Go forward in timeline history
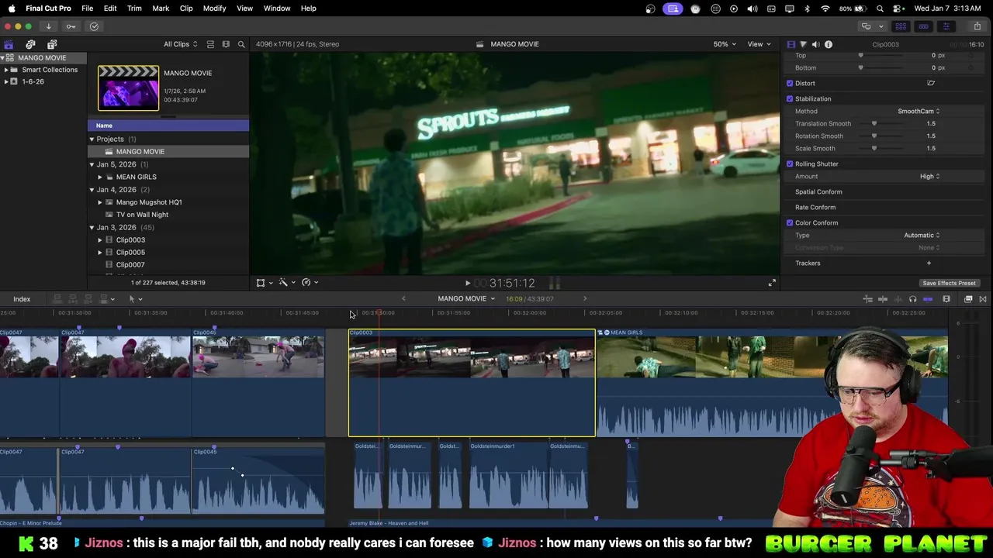993x558 pixels. 585,298
